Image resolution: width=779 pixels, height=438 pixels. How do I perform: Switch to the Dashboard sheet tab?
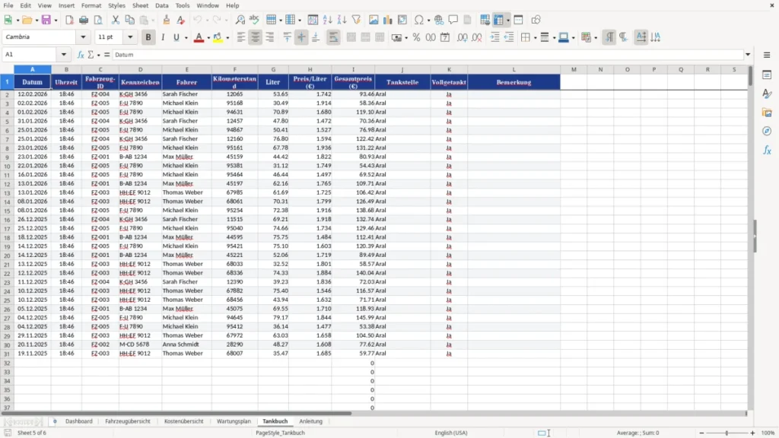tap(79, 421)
